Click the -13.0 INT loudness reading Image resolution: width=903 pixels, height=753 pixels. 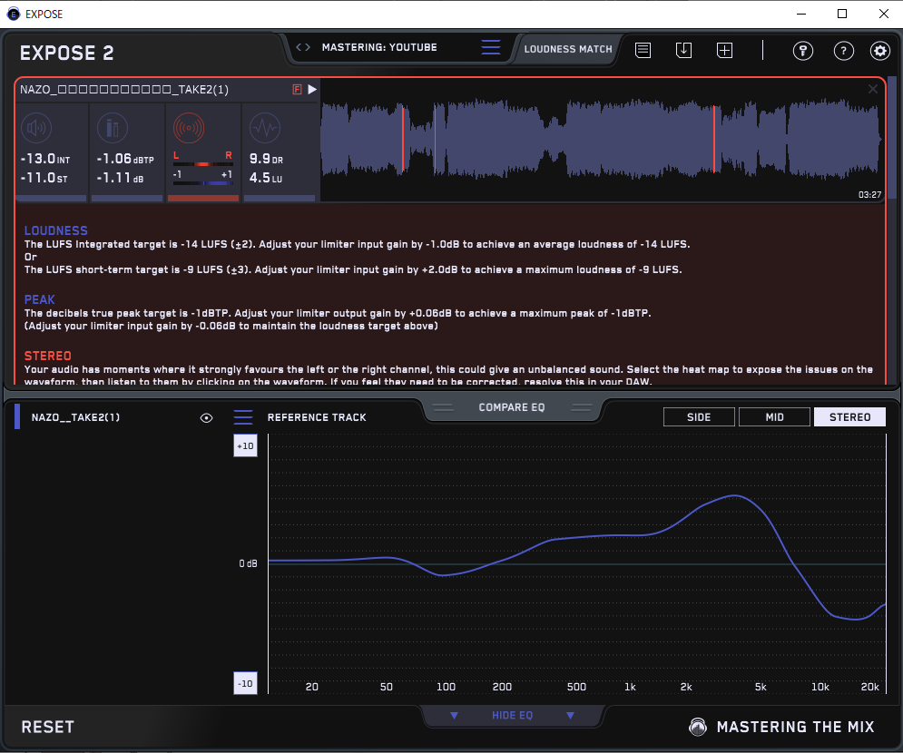pos(44,159)
